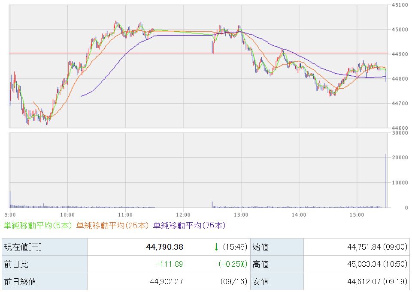This screenshot has width=412, height=292.
Task: Click the 12:00 time axis label
Action: [183, 215]
